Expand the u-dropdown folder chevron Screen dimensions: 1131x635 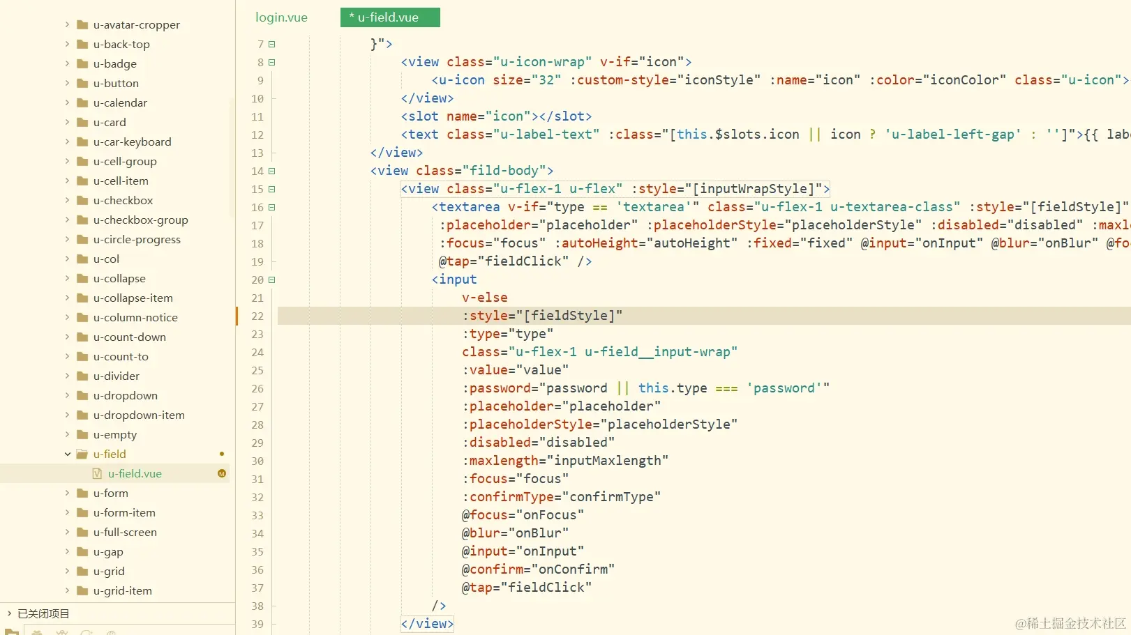[68, 396]
